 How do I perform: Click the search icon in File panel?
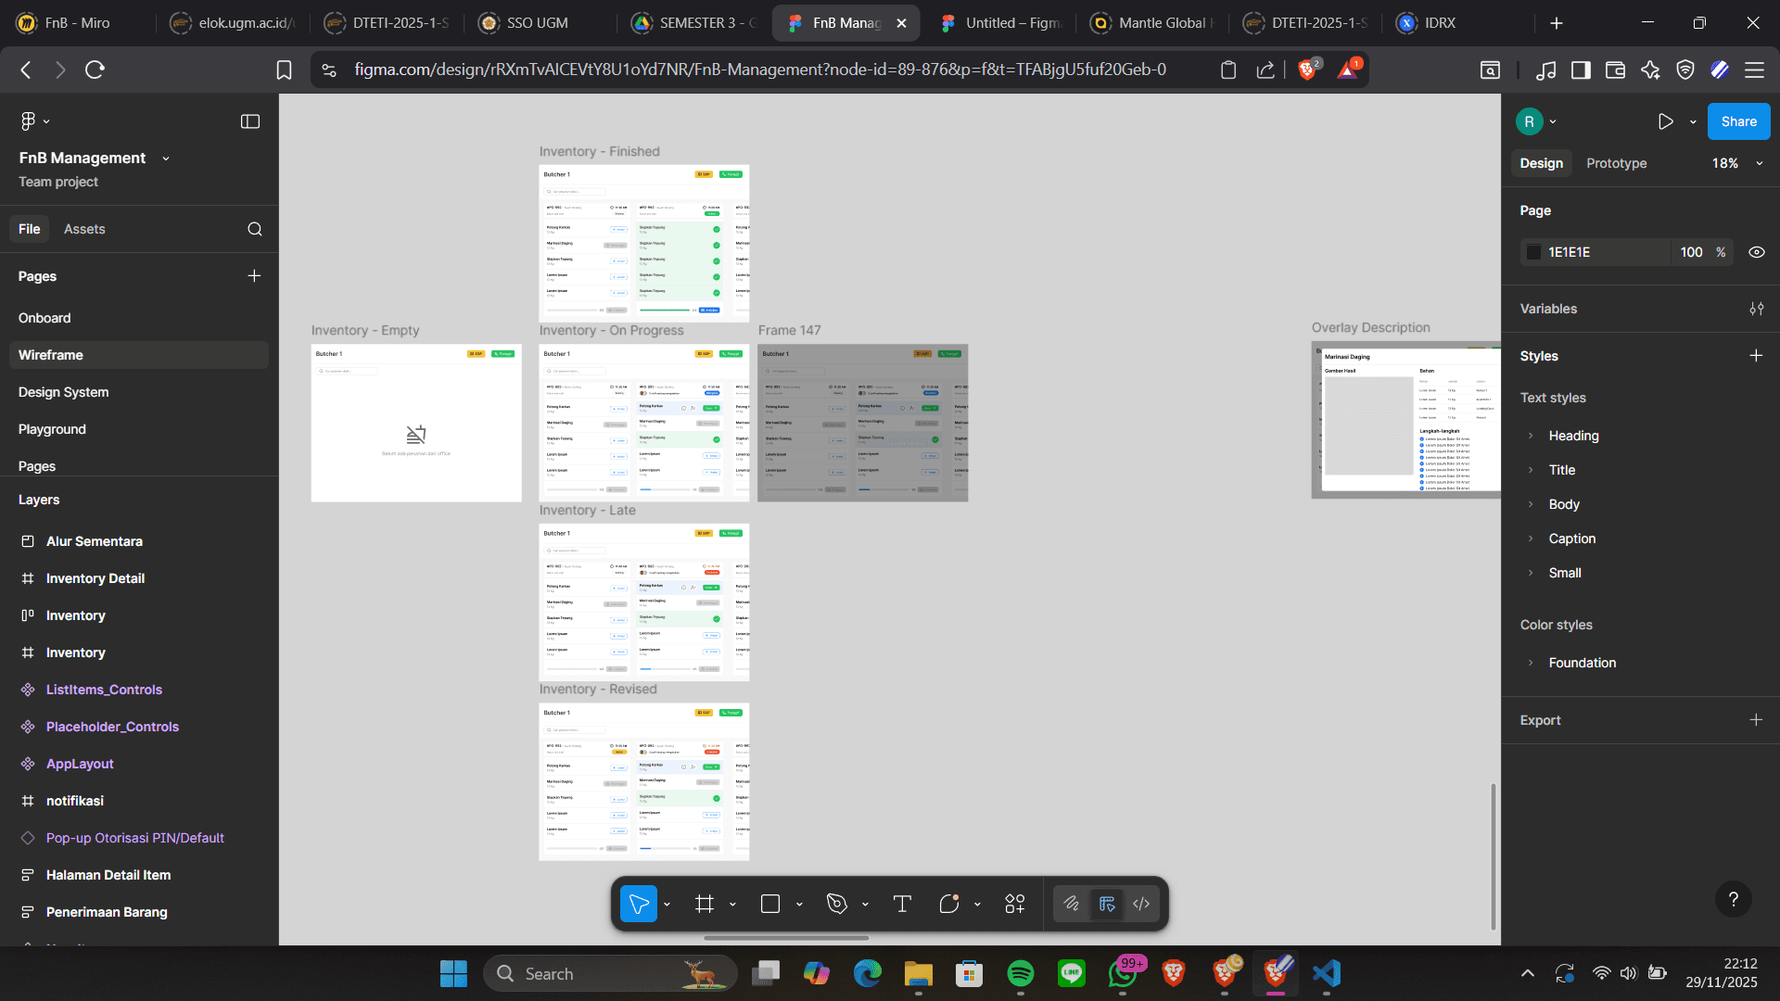(255, 229)
